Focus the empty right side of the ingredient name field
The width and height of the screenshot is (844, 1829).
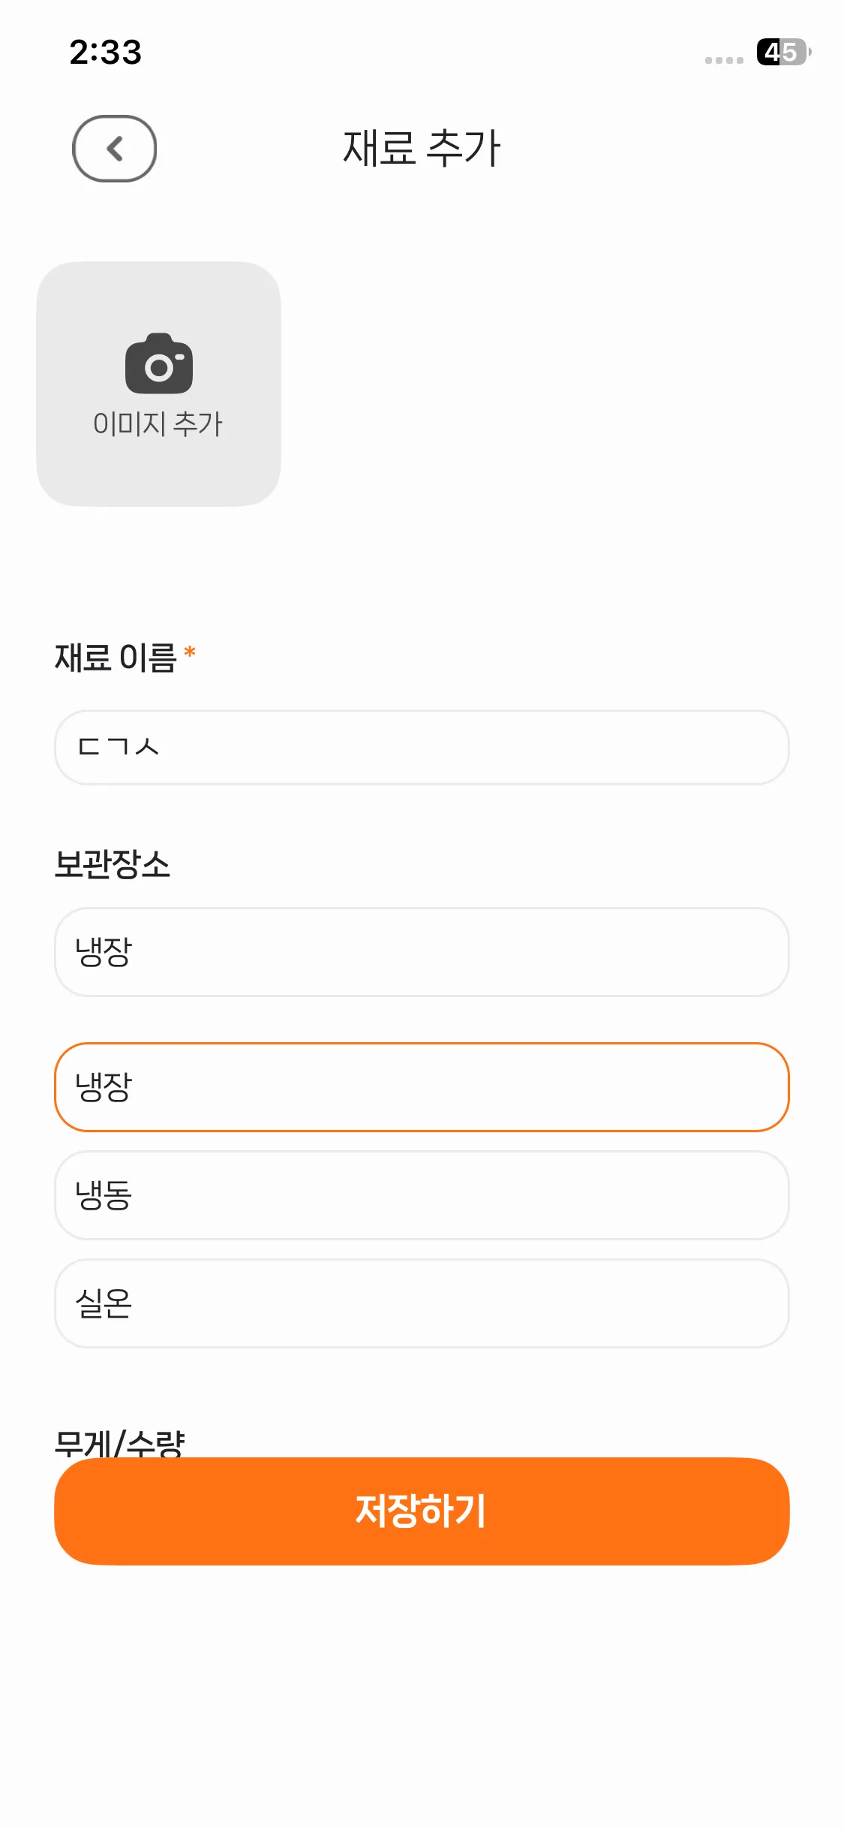pos(525,747)
